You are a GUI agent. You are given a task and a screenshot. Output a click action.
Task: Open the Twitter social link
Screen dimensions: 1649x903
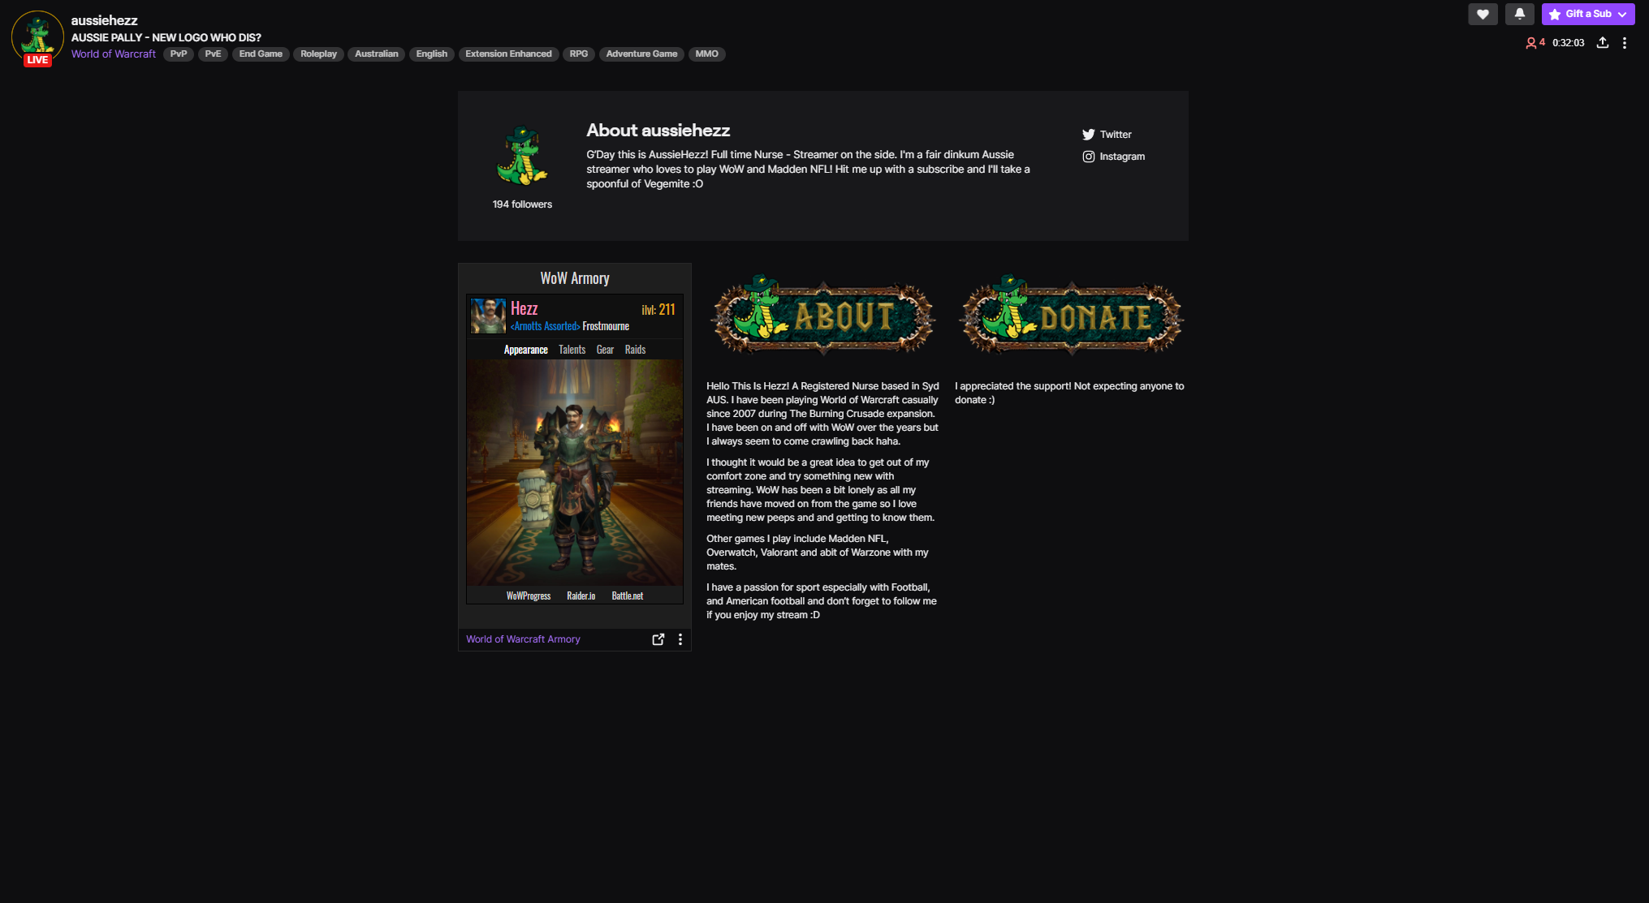(1107, 135)
